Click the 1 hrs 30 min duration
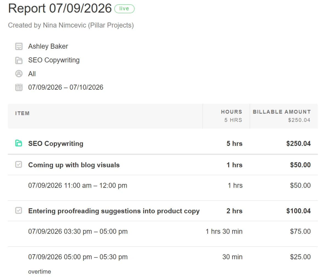329x278 pixels. click(x=224, y=231)
